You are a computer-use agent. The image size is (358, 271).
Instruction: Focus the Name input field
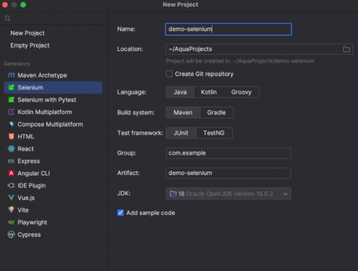click(x=229, y=29)
